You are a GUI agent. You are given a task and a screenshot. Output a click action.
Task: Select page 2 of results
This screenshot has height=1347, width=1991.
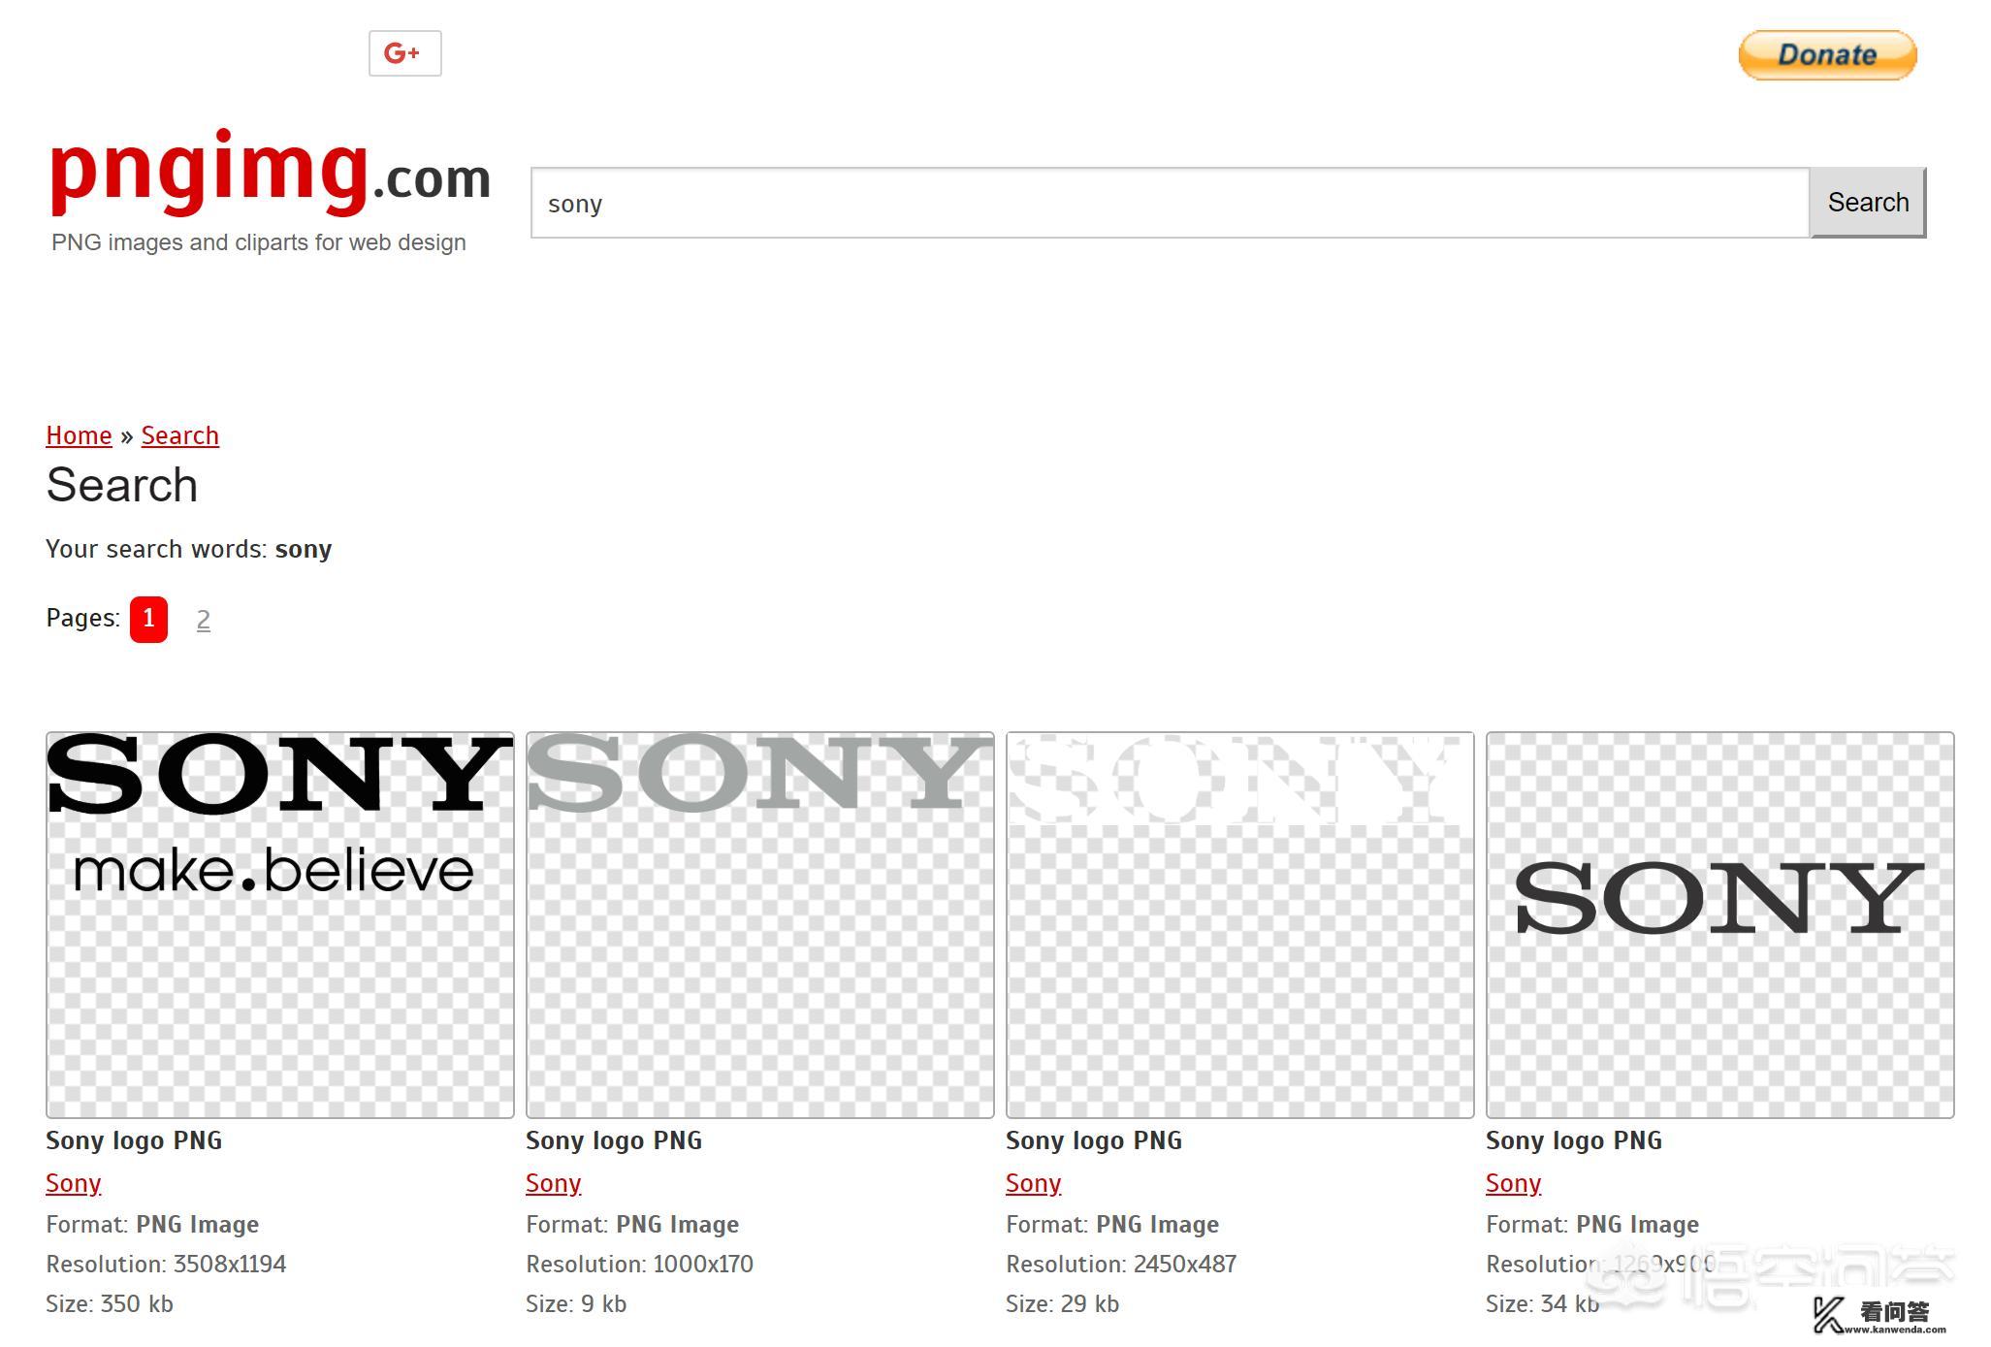coord(203,618)
